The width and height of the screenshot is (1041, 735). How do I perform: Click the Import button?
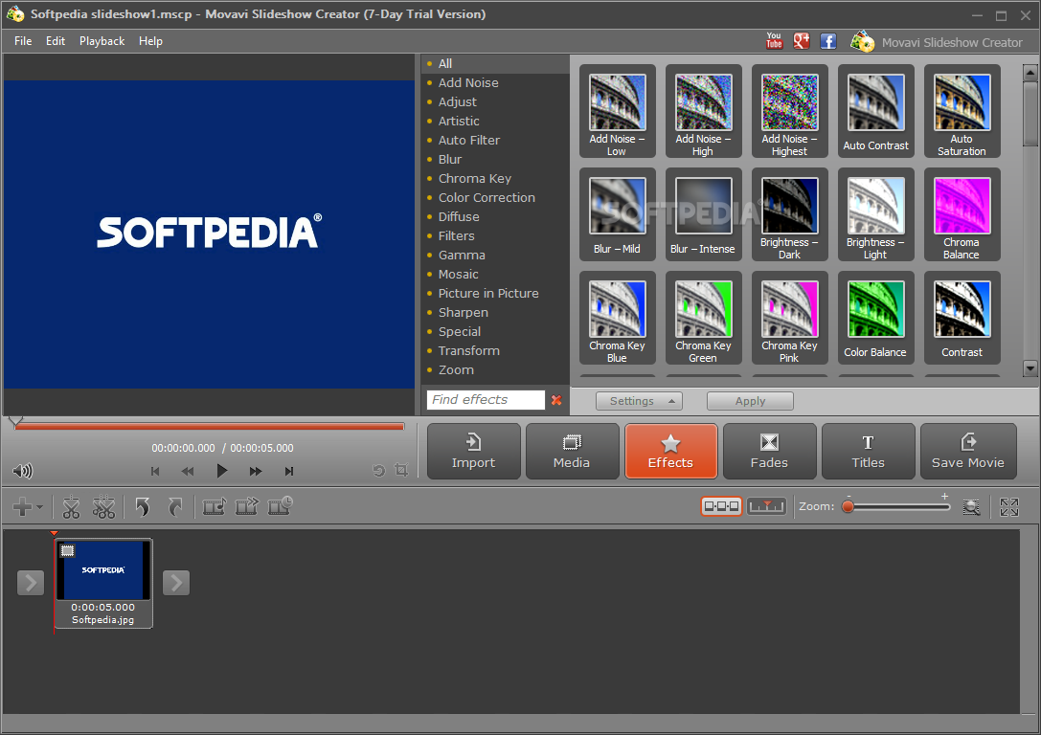tap(473, 452)
